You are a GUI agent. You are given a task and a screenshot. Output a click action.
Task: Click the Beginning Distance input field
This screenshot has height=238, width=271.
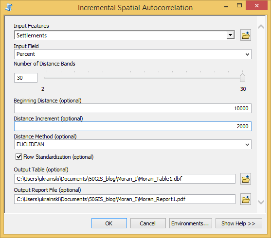pyautogui.click(x=132, y=108)
